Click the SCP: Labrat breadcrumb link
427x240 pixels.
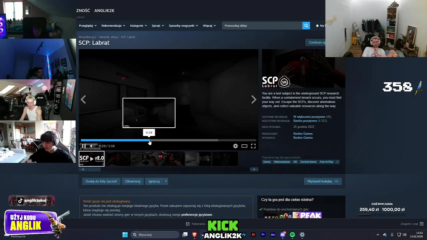(128, 37)
